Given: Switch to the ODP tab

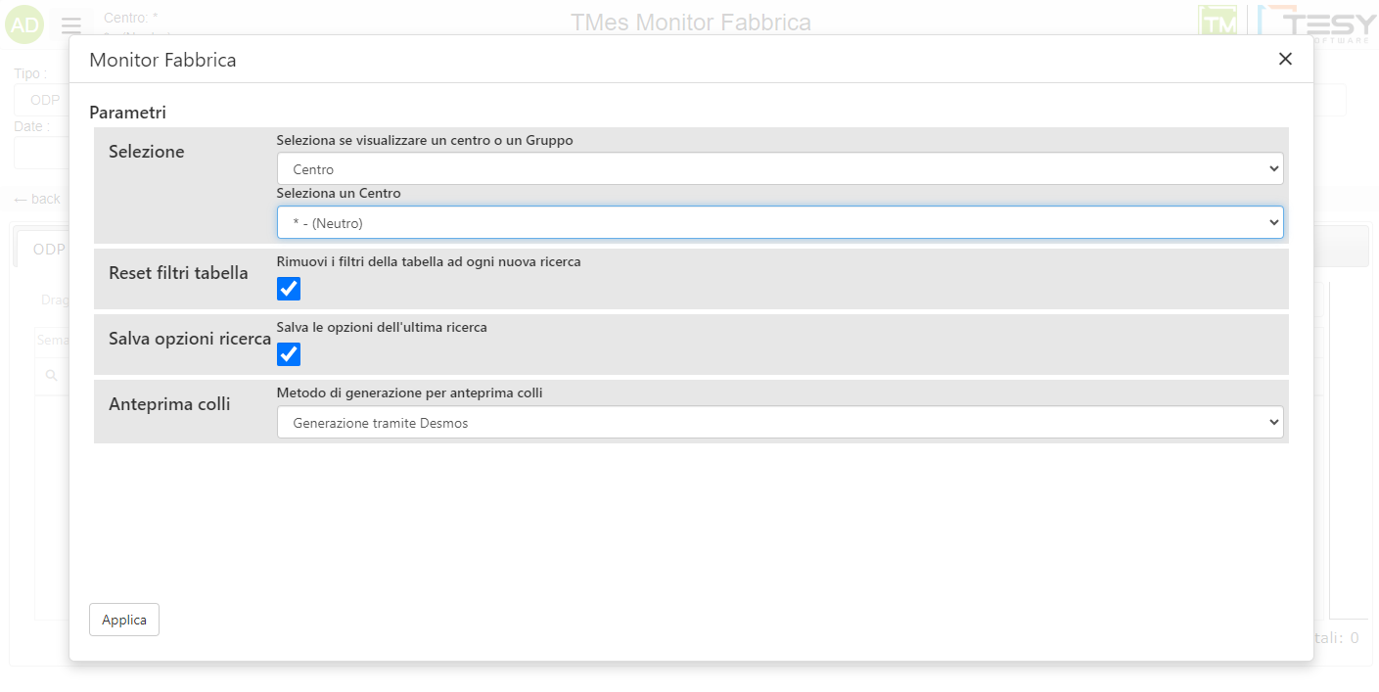Looking at the screenshot, I should click(x=47, y=250).
